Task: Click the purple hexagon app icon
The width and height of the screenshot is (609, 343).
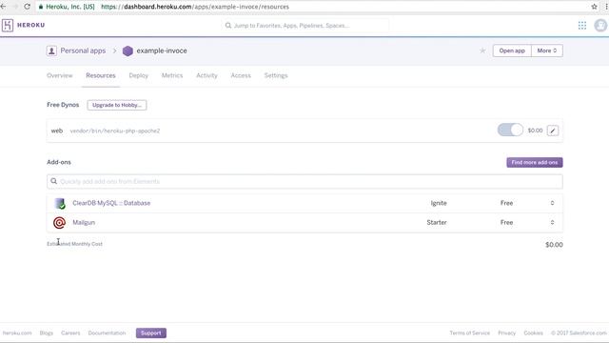Action: [x=128, y=50]
